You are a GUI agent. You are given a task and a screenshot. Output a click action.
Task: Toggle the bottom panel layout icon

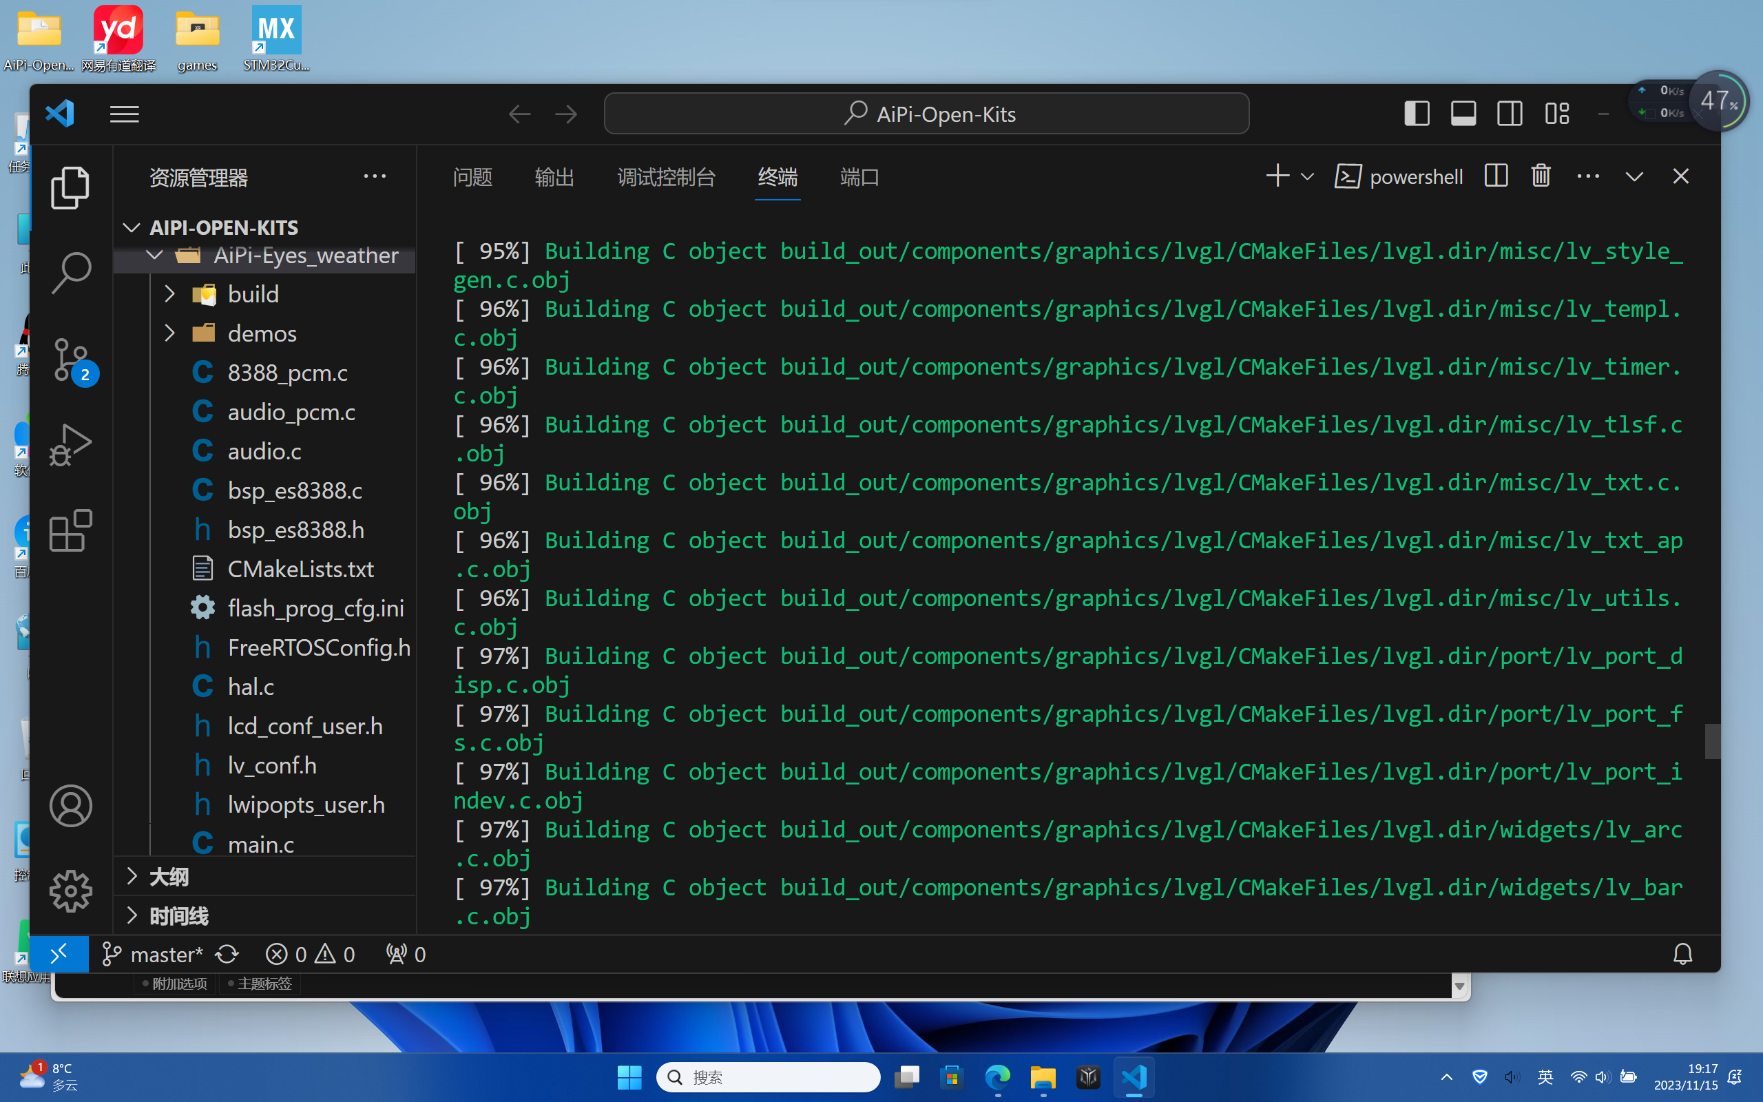point(1463,114)
